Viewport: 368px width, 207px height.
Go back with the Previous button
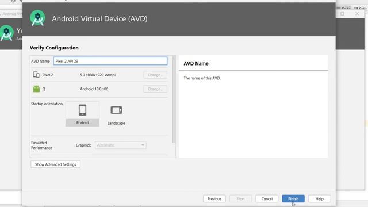tap(214, 198)
